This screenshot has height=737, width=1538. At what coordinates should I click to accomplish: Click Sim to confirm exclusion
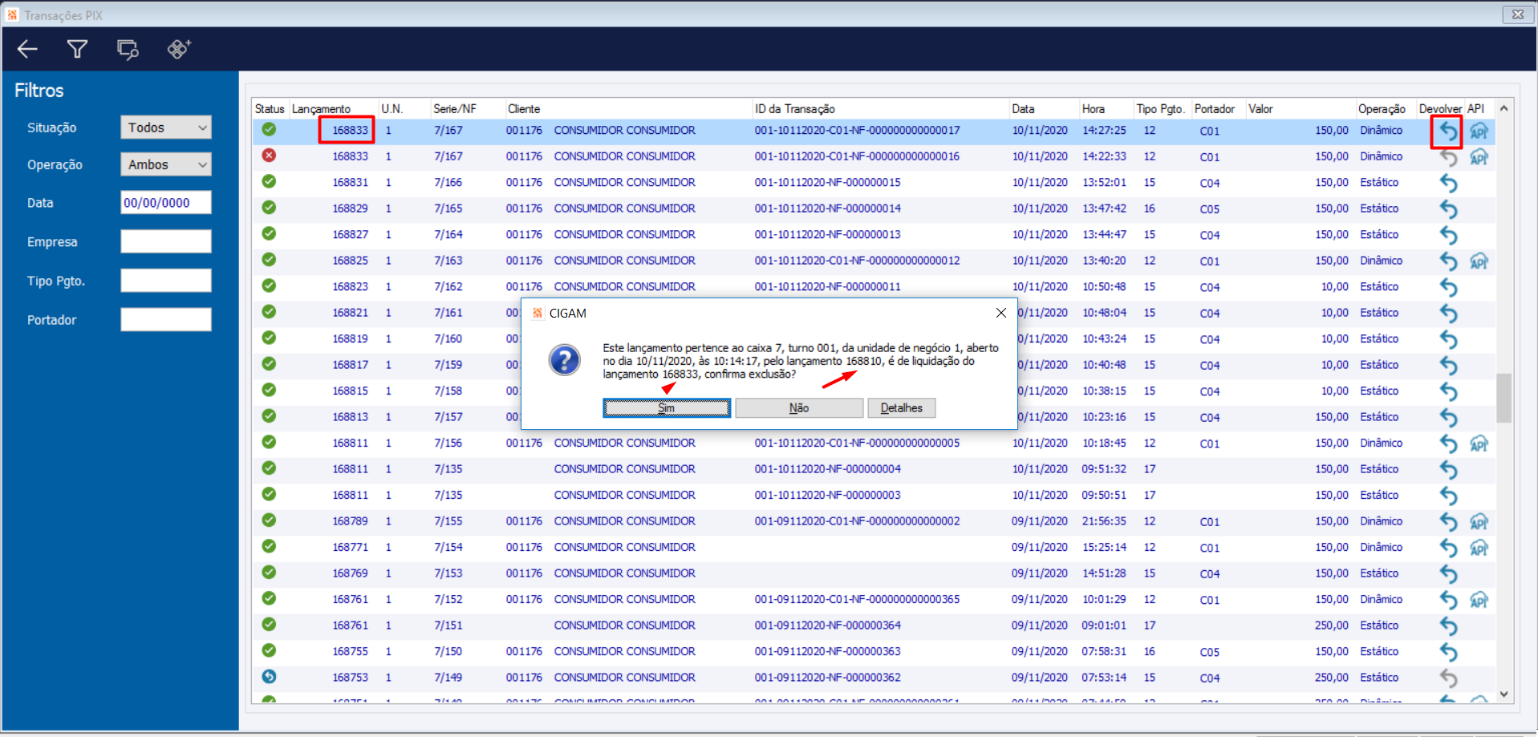coord(667,408)
